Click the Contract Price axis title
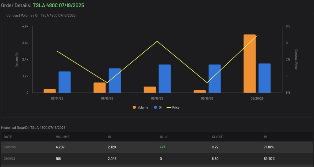Image resolution: width=314 pixels, height=167 pixels. click(x=296, y=59)
